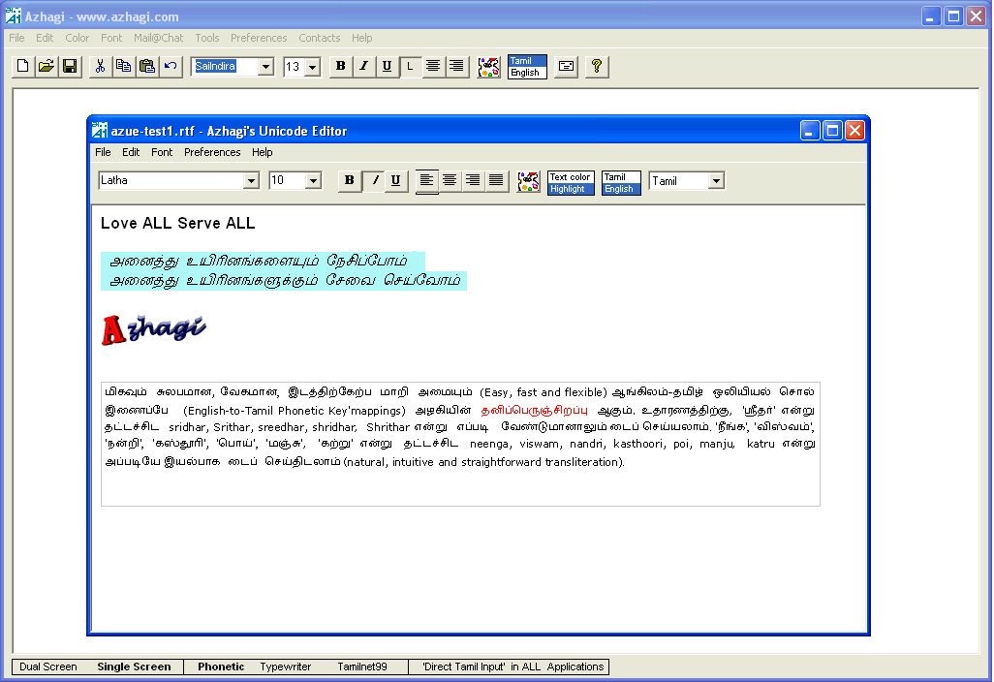Minimize the Unicode Editor window

pyautogui.click(x=810, y=131)
